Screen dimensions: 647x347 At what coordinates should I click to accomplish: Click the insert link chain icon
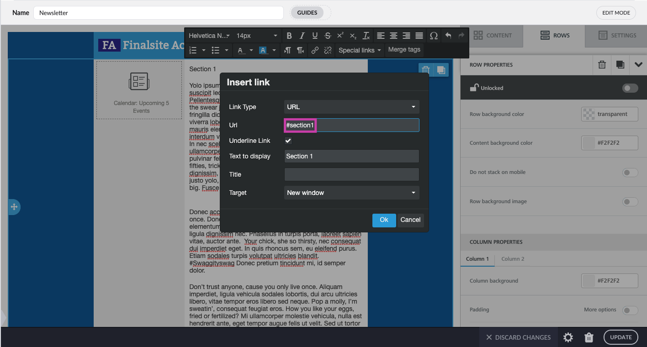click(315, 51)
